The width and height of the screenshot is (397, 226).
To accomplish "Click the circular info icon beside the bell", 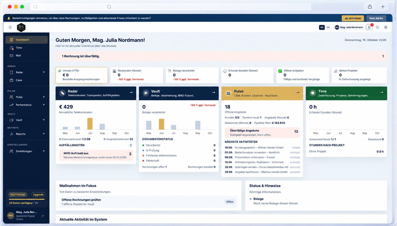I will (377, 27).
